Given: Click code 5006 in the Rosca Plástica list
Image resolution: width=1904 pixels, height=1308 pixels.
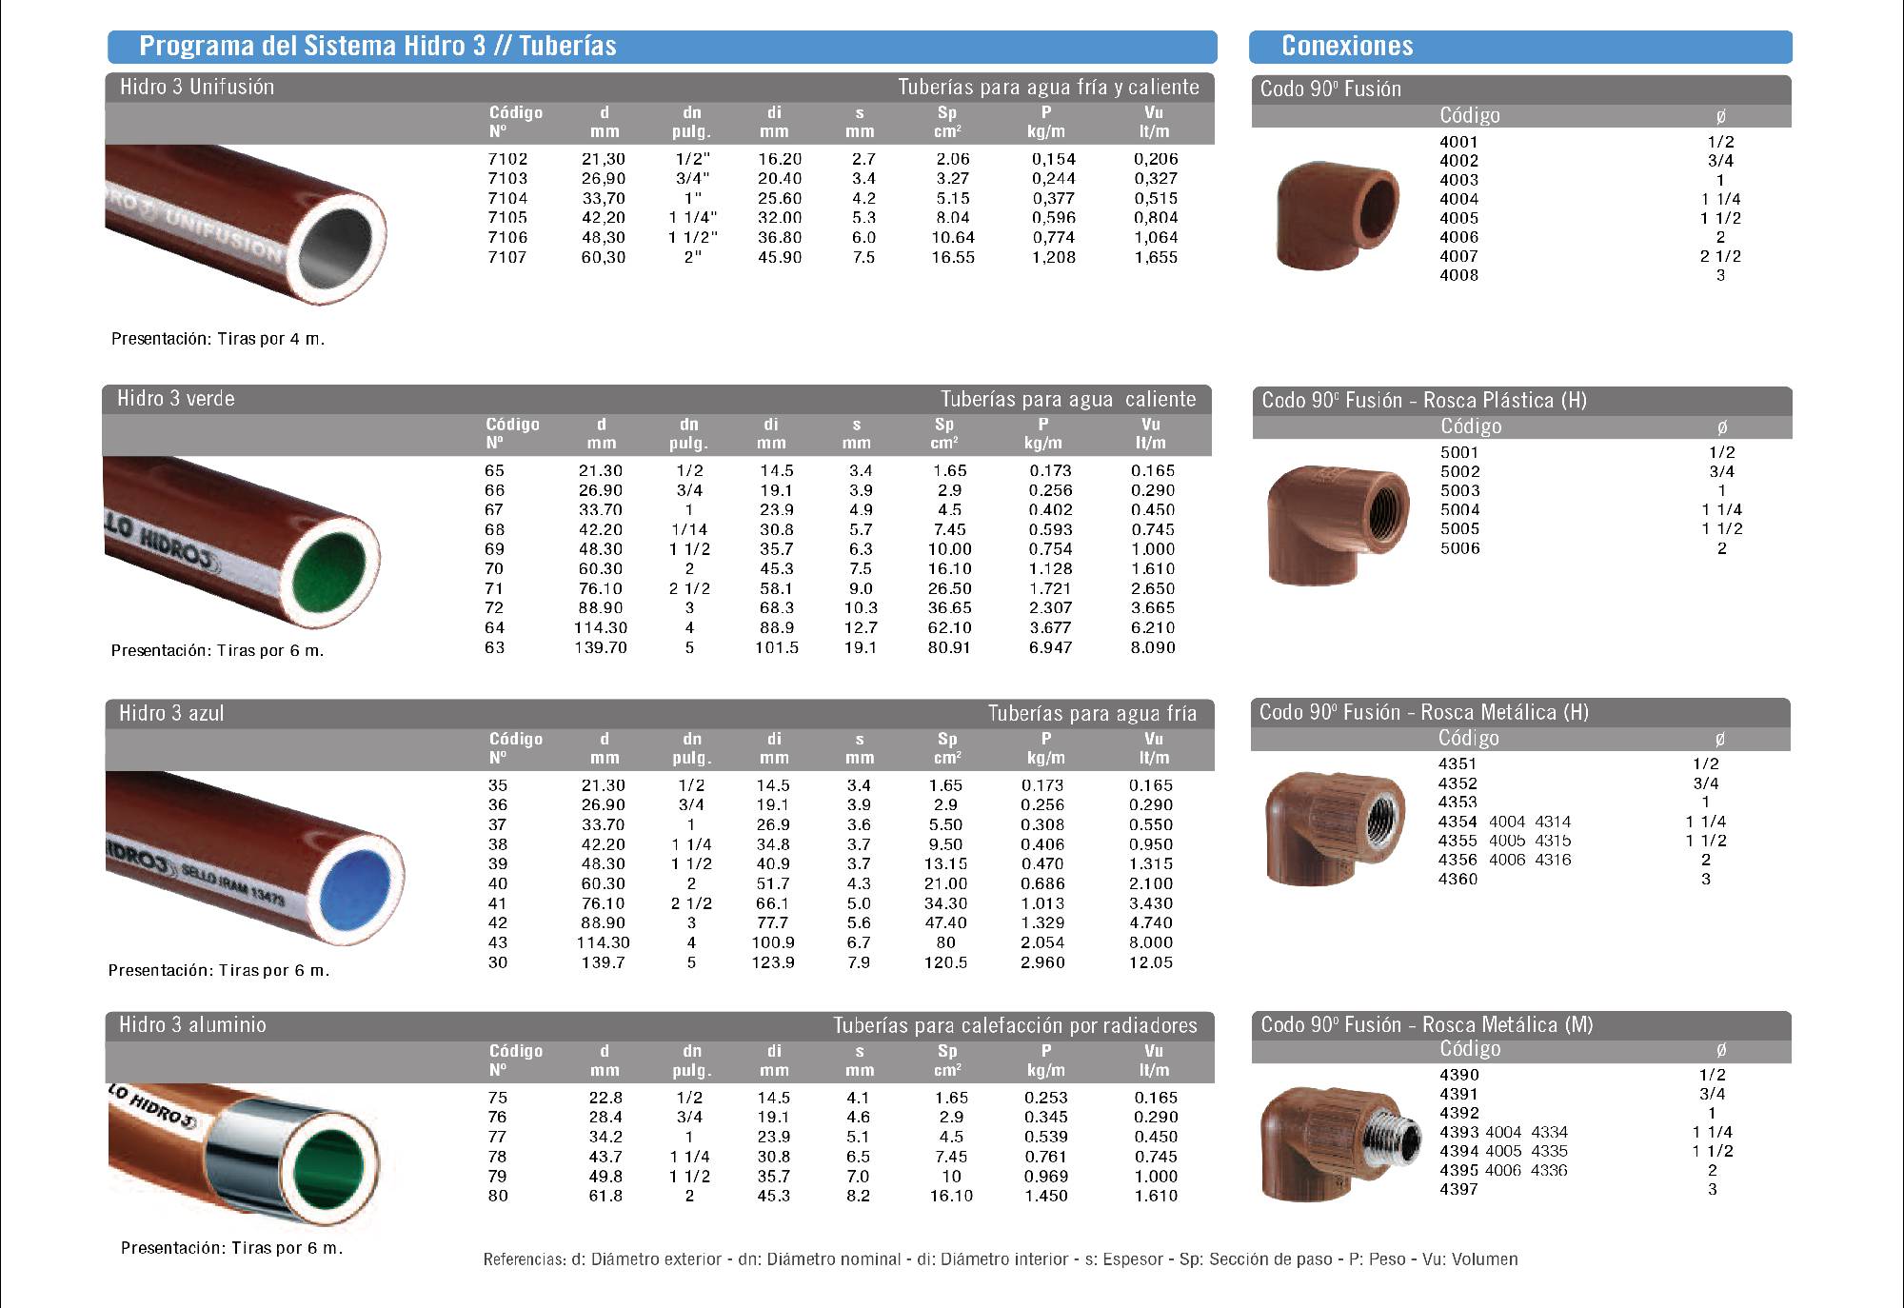Looking at the screenshot, I should pos(1459,548).
